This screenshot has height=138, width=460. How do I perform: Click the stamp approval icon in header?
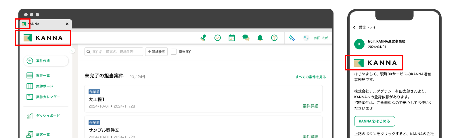pyautogui.click(x=203, y=38)
